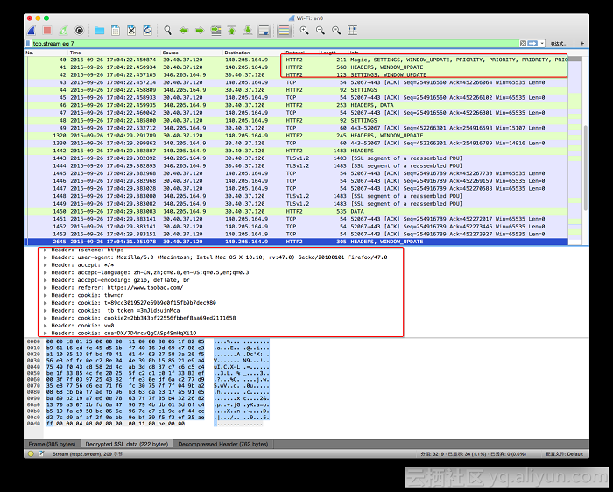Expand the referer header row
The height and width of the screenshot is (492, 613).
click(x=46, y=288)
